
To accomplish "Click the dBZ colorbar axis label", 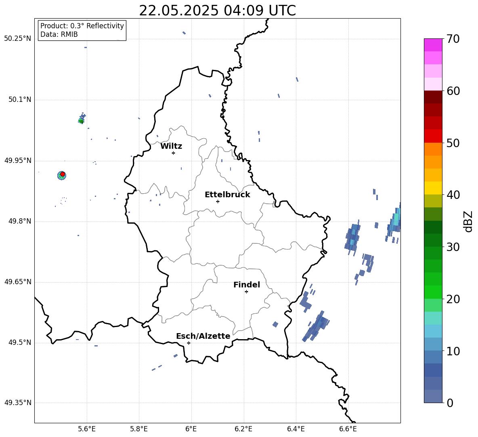I will (469, 221).
